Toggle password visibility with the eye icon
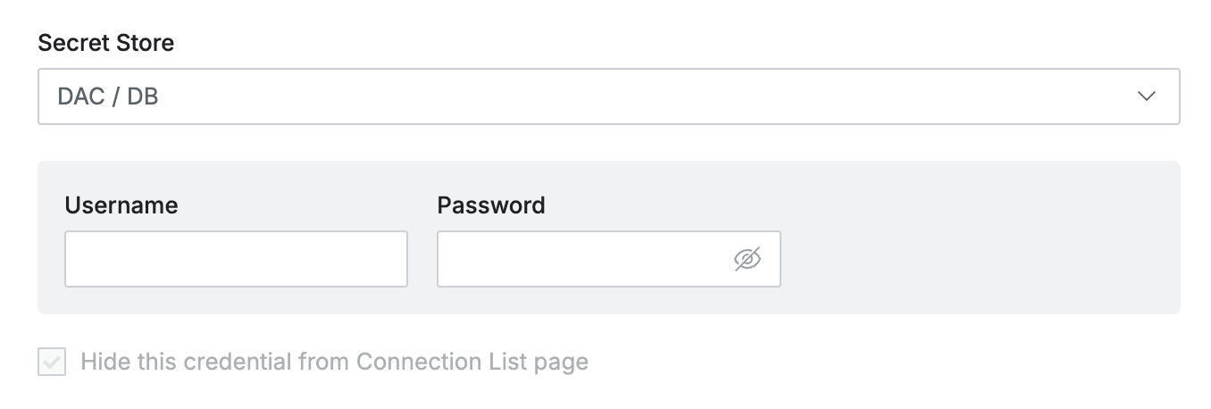This screenshot has width=1211, height=409. coord(747,259)
